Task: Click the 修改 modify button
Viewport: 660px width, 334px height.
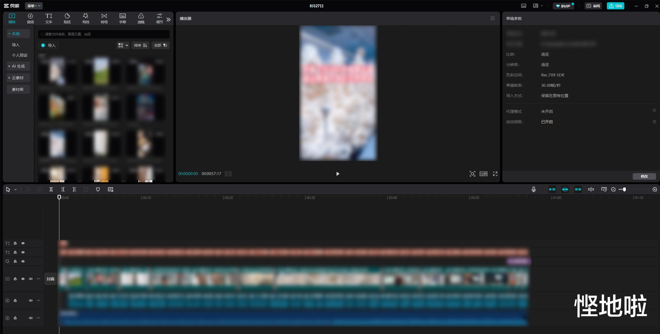Action: pos(644,176)
